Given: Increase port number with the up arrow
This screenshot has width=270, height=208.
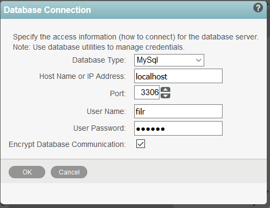Looking at the screenshot, I should 165,90.
